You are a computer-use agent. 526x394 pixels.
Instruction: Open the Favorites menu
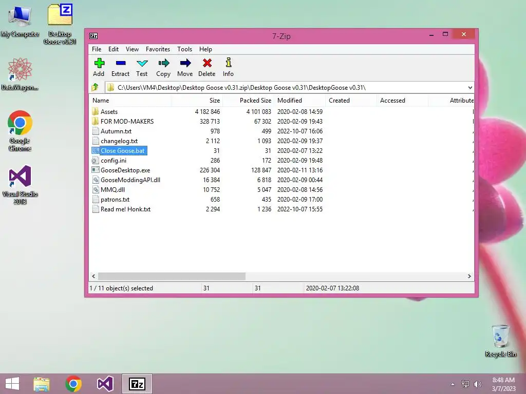click(x=158, y=49)
